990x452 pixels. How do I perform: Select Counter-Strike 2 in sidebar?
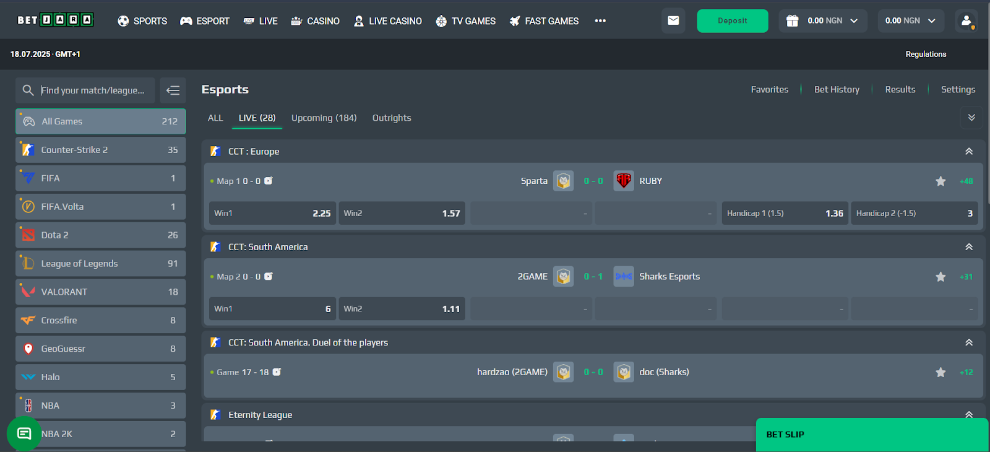coord(101,150)
